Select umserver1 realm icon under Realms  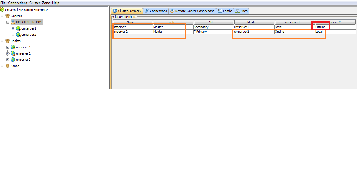13,47
